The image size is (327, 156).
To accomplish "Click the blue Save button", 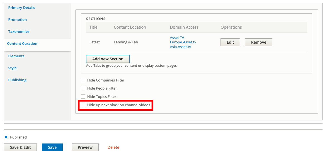I will tap(52, 147).
